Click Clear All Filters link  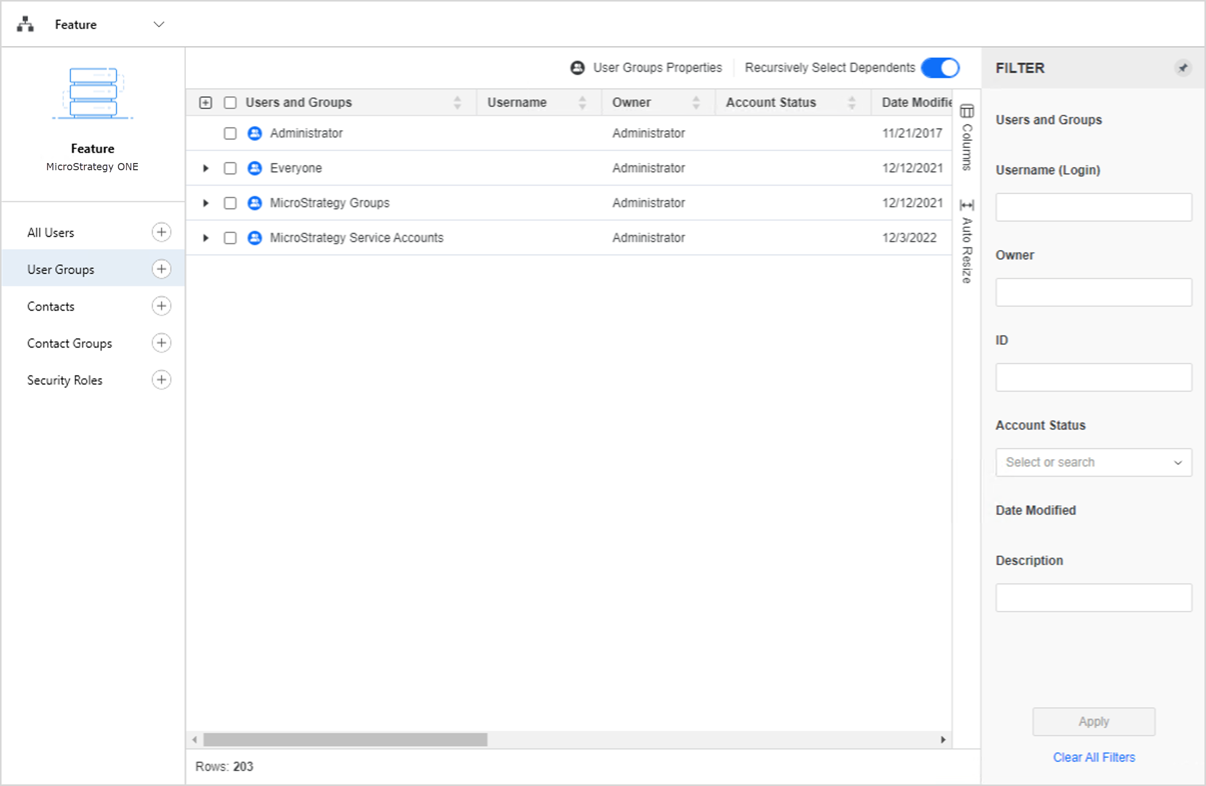[1094, 757]
